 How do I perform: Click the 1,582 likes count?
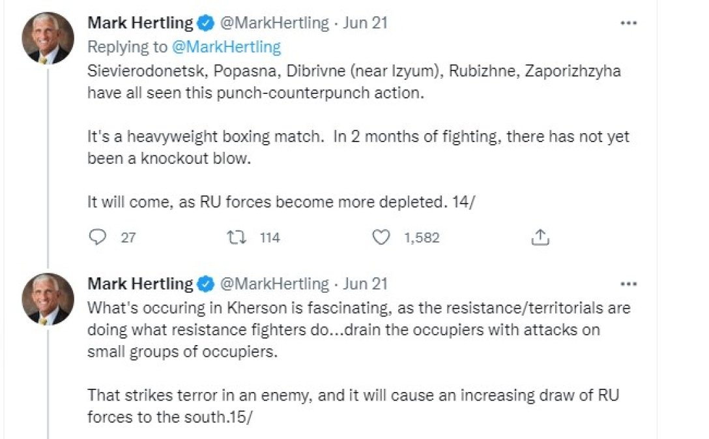(422, 238)
